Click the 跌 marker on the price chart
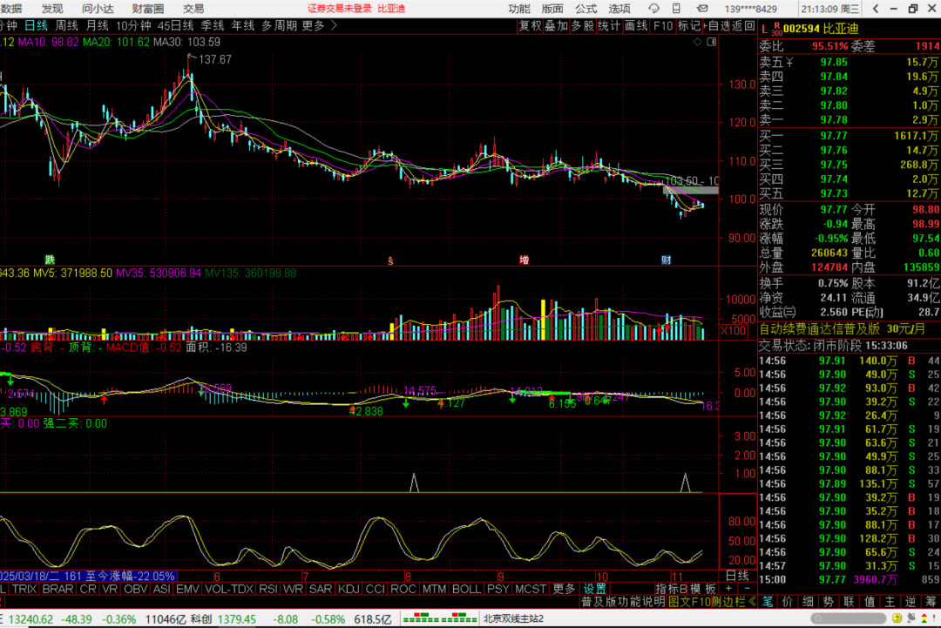Viewport: 941px width, 628px height. tap(50, 260)
